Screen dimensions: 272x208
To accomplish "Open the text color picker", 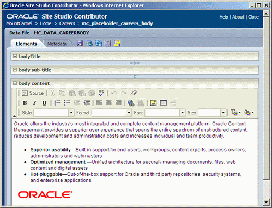I will tap(235, 113).
